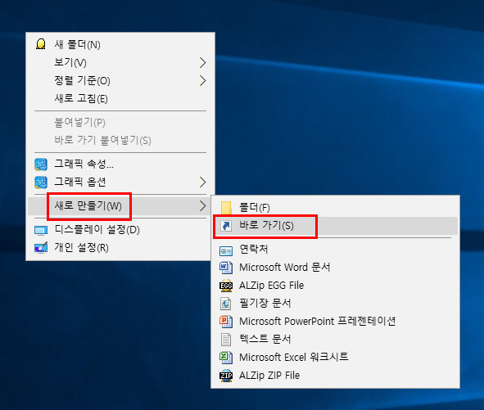
Task: Expand the 보기(V) submenu arrow
Action: click(x=202, y=63)
